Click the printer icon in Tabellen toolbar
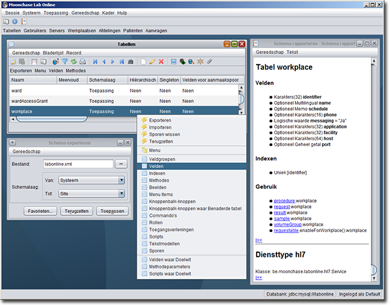Screen dimensions: 391x305 point(83,62)
